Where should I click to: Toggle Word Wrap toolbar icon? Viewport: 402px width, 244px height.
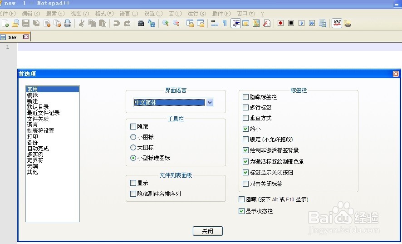(214, 23)
